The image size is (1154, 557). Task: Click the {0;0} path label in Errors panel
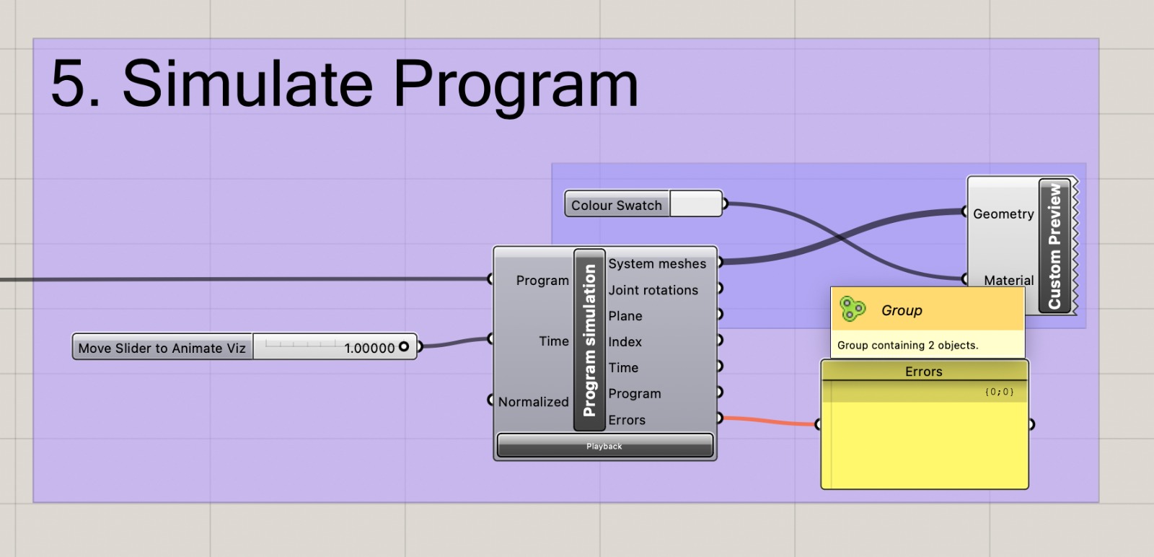coord(999,392)
